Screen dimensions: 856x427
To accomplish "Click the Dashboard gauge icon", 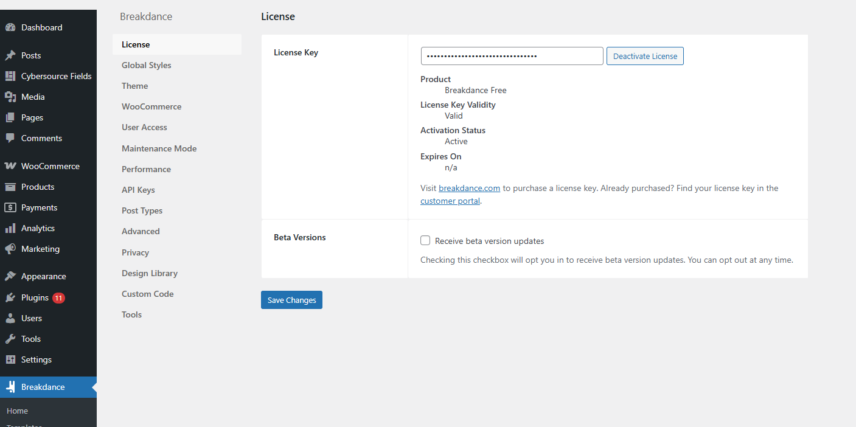I will (x=10, y=27).
